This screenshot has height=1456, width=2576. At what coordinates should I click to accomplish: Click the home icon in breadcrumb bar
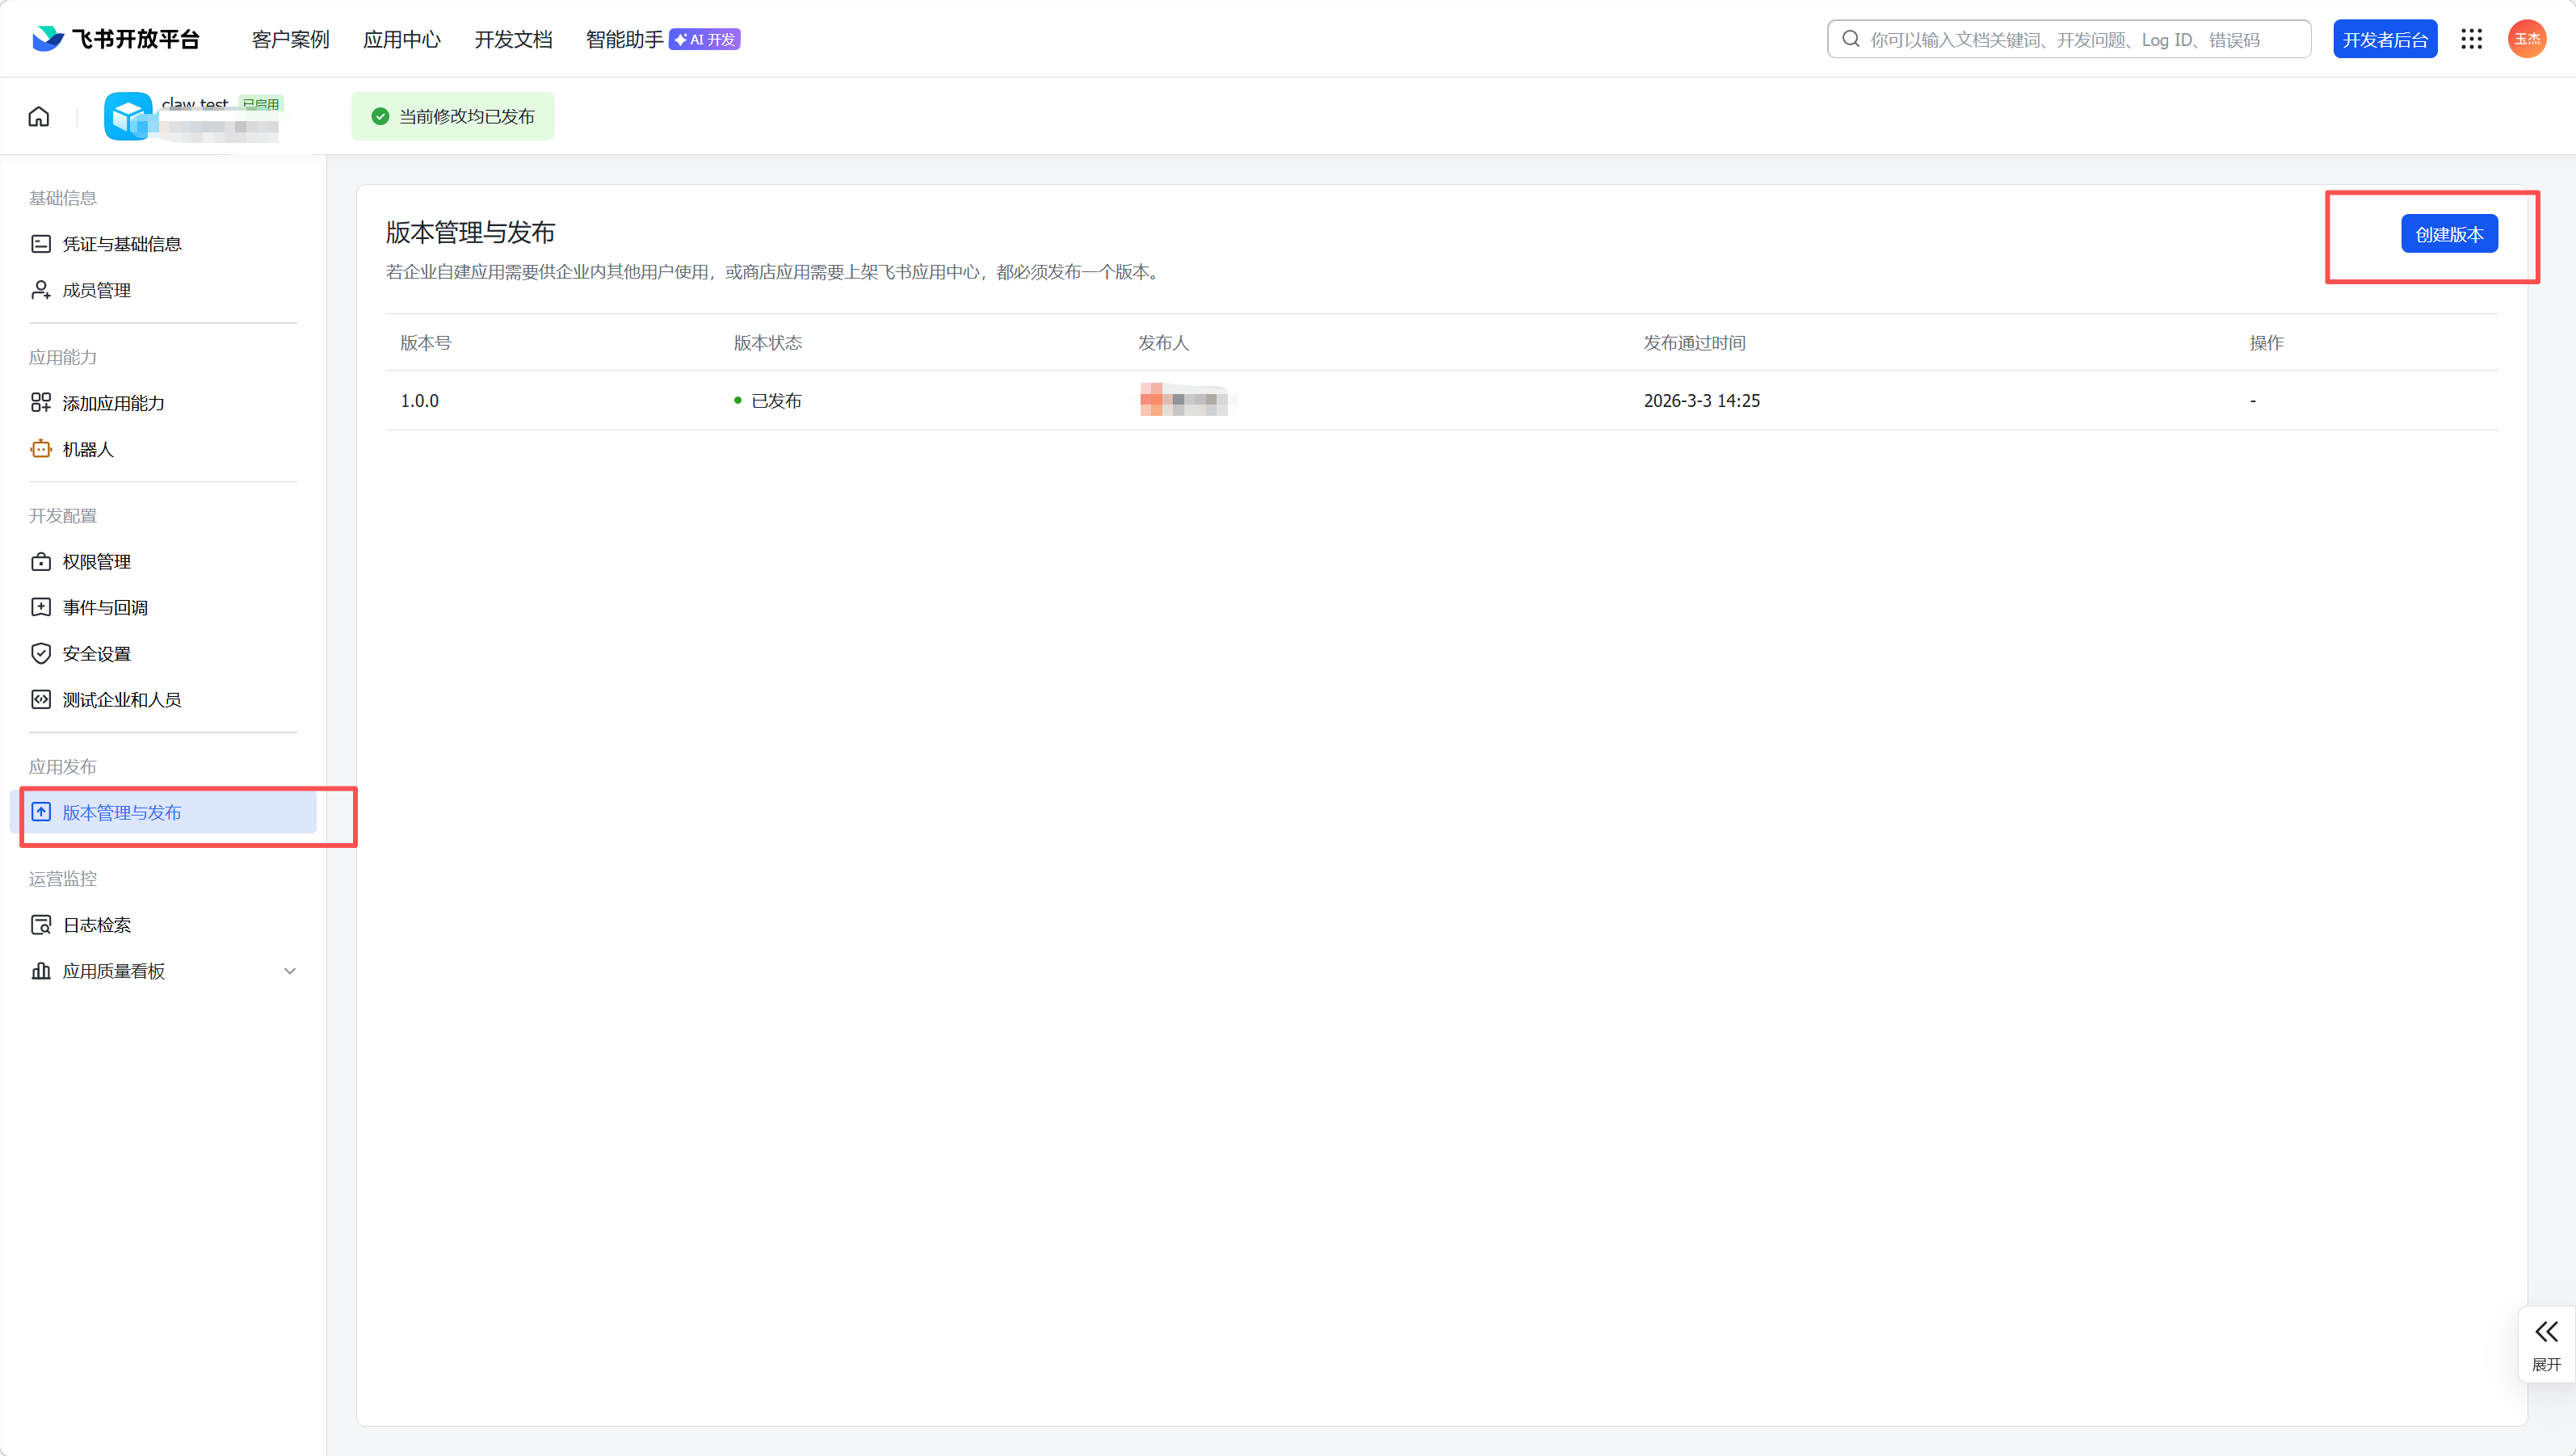click(x=39, y=117)
